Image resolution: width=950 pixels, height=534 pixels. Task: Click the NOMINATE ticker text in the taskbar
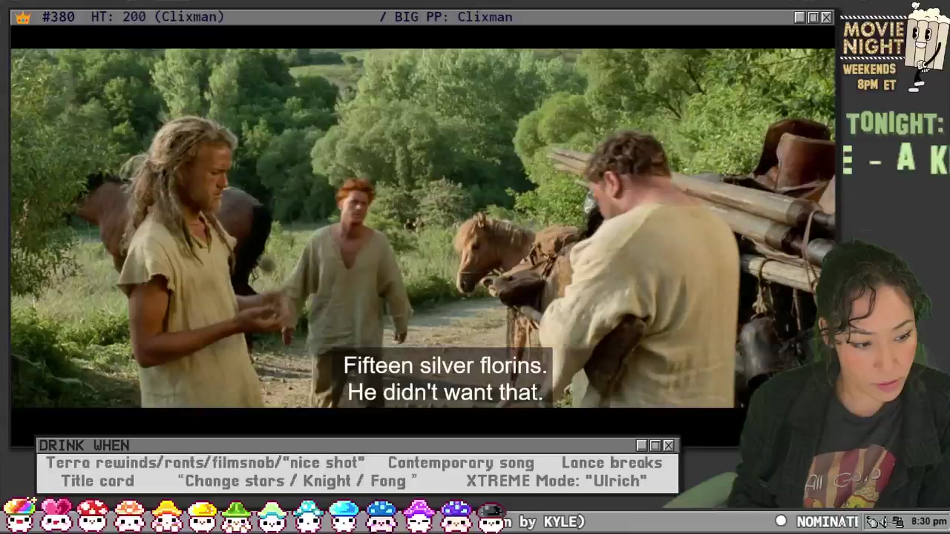827,522
